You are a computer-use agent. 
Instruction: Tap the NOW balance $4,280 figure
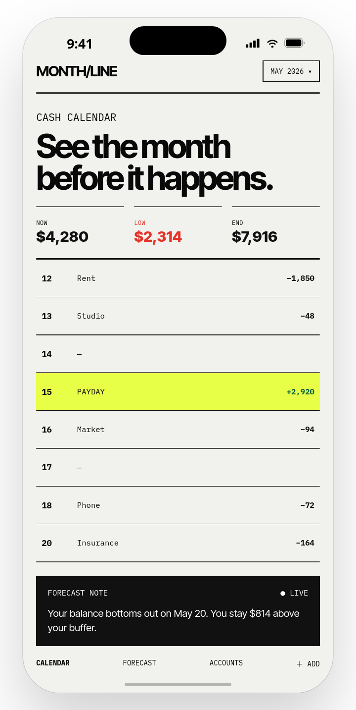[62, 237]
